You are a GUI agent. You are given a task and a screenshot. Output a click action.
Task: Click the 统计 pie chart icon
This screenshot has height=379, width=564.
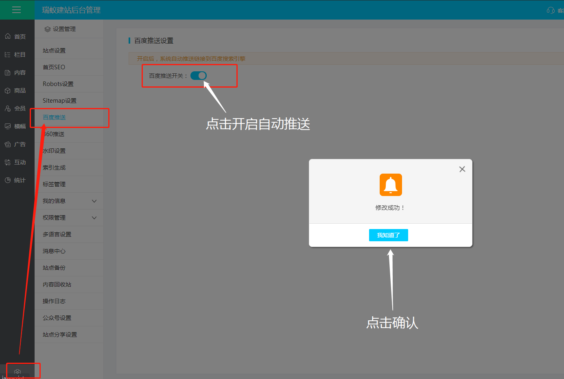(8, 180)
